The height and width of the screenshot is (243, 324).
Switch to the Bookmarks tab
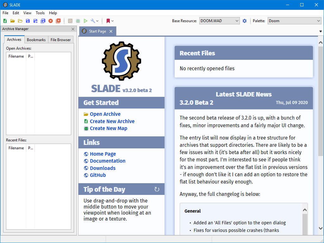click(36, 40)
